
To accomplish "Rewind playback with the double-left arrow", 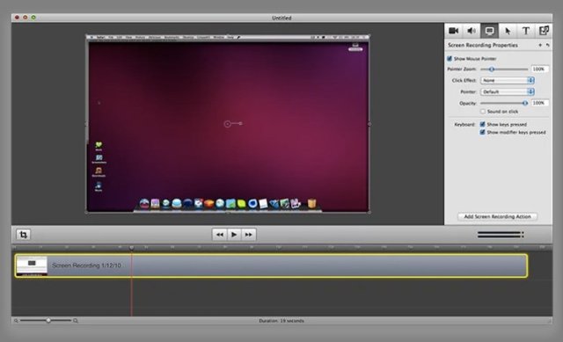I will coord(219,235).
